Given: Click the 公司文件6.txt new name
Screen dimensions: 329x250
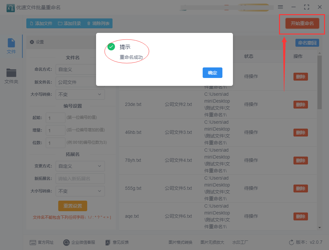Looking at the screenshot, I should pos(178,216).
